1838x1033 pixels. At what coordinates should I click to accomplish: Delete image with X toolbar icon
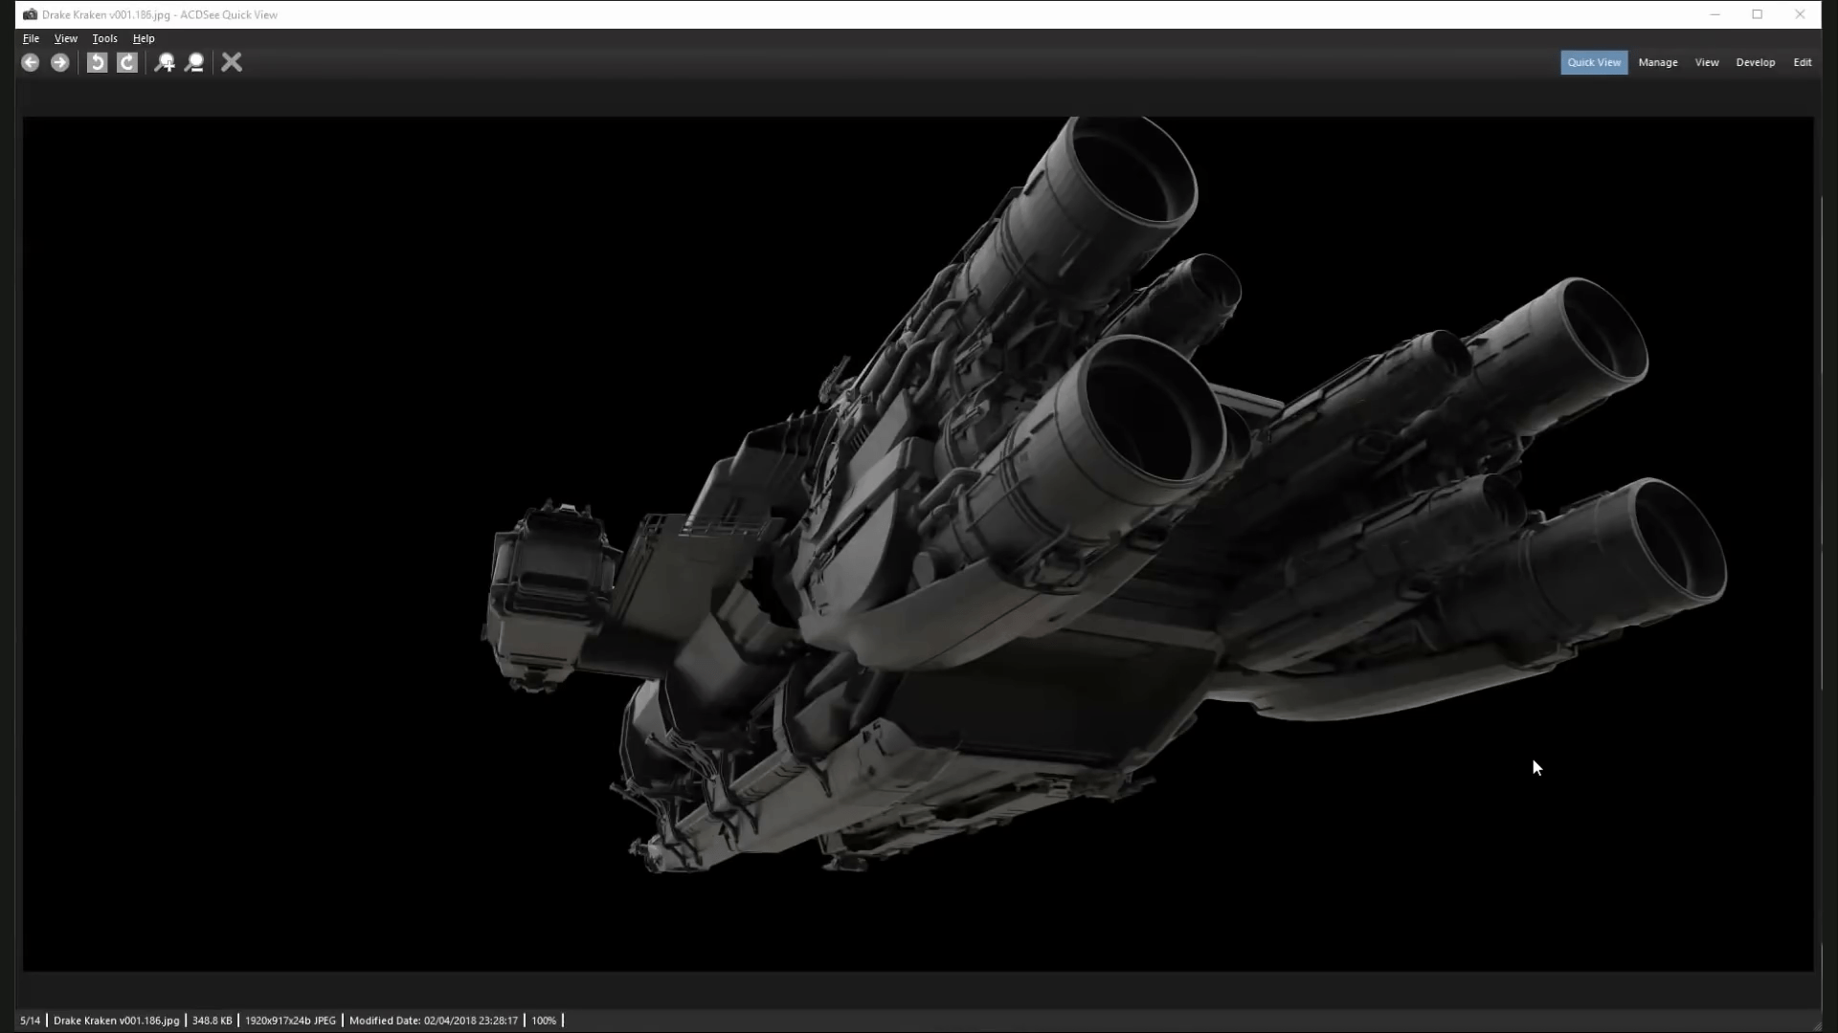click(232, 62)
